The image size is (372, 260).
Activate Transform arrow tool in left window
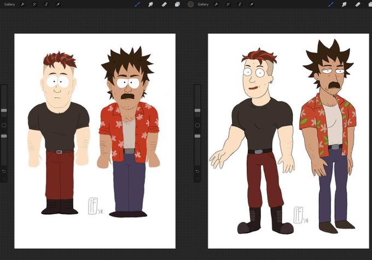(58, 4)
